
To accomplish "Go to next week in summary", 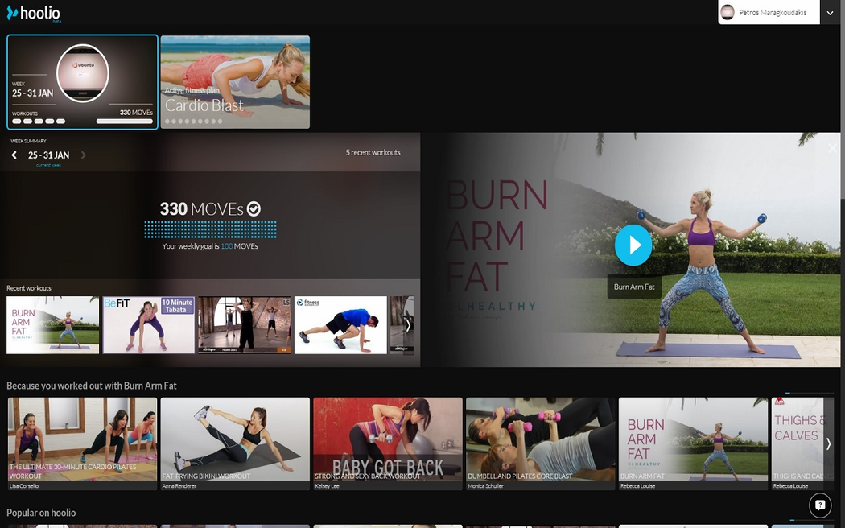I will (x=84, y=155).
